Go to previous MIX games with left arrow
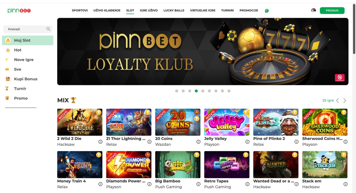The width and height of the screenshot is (356, 193). (x=338, y=100)
